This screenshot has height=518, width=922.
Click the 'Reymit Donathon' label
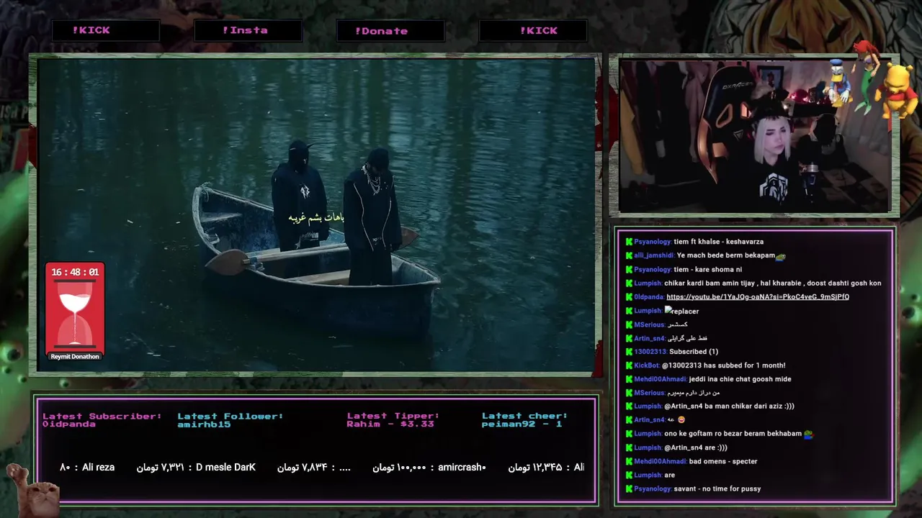pyautogui.click(x=75, y=357)
